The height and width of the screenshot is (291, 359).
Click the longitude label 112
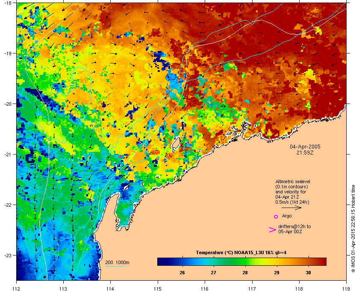pyautogui.click(x=17, y=289)
